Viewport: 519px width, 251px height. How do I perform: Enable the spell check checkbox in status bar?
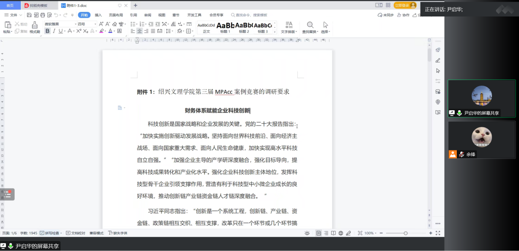click(x=42, y=233)
